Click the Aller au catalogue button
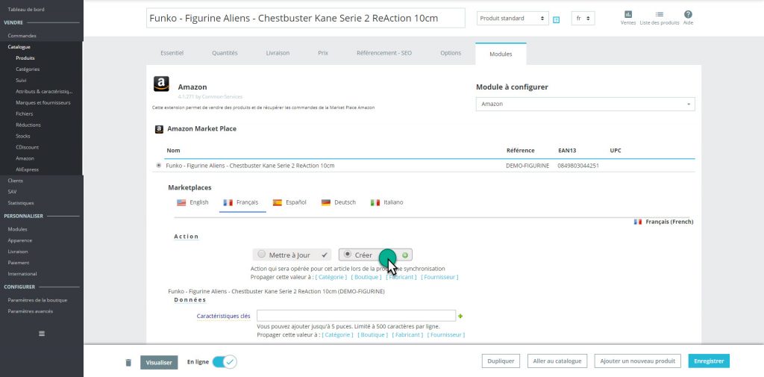 click(x=557, y=361)
